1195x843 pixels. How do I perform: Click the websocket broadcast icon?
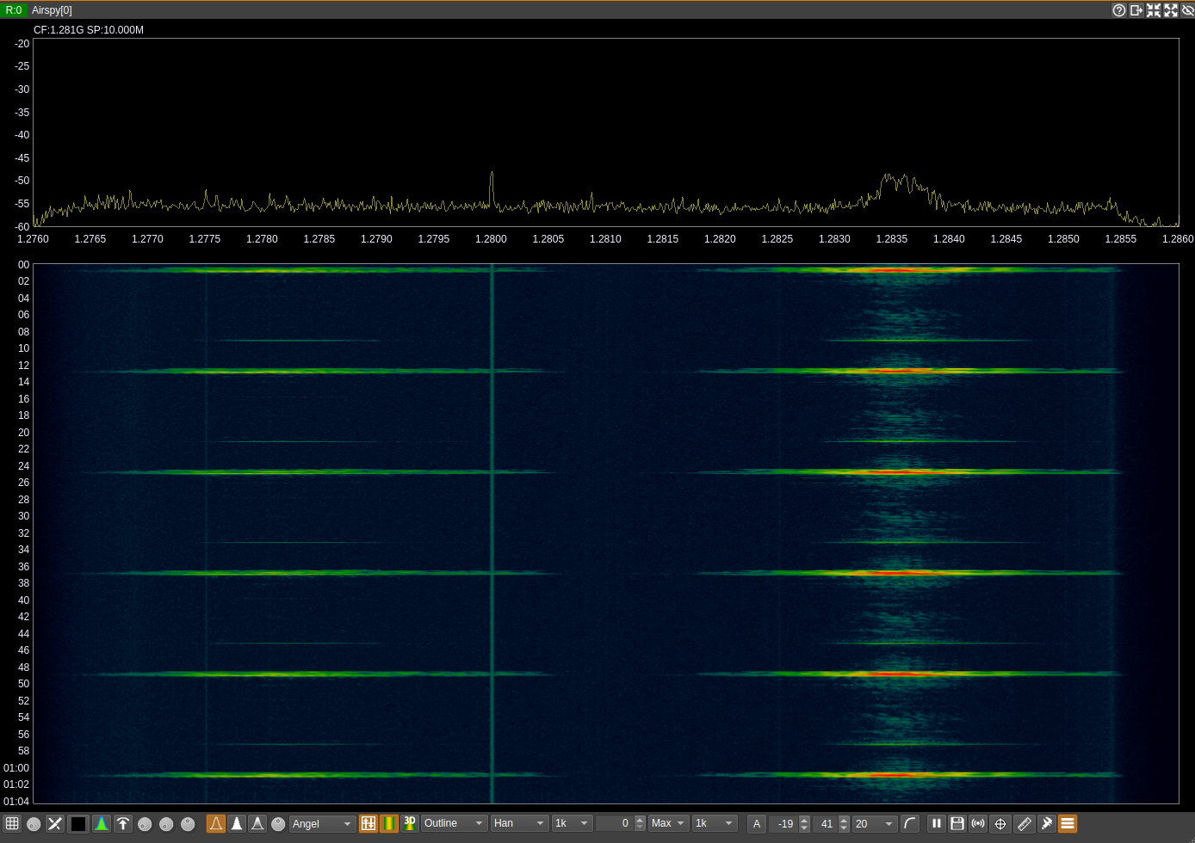(978, 823)
